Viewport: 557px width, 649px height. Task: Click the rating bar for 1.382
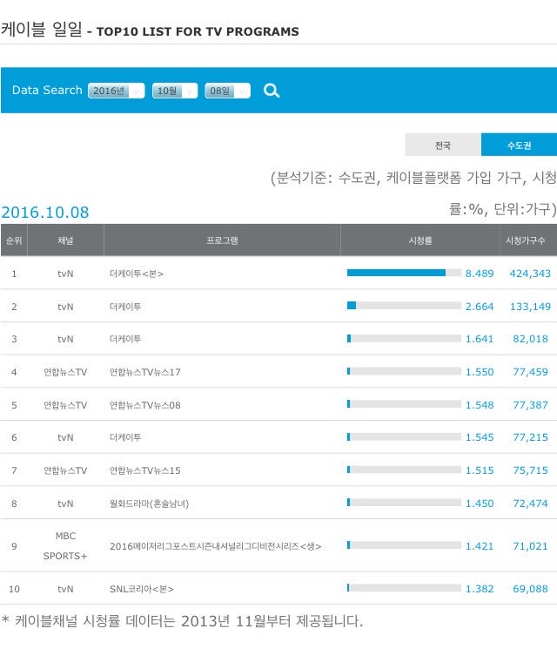click(x=404, y=588)
